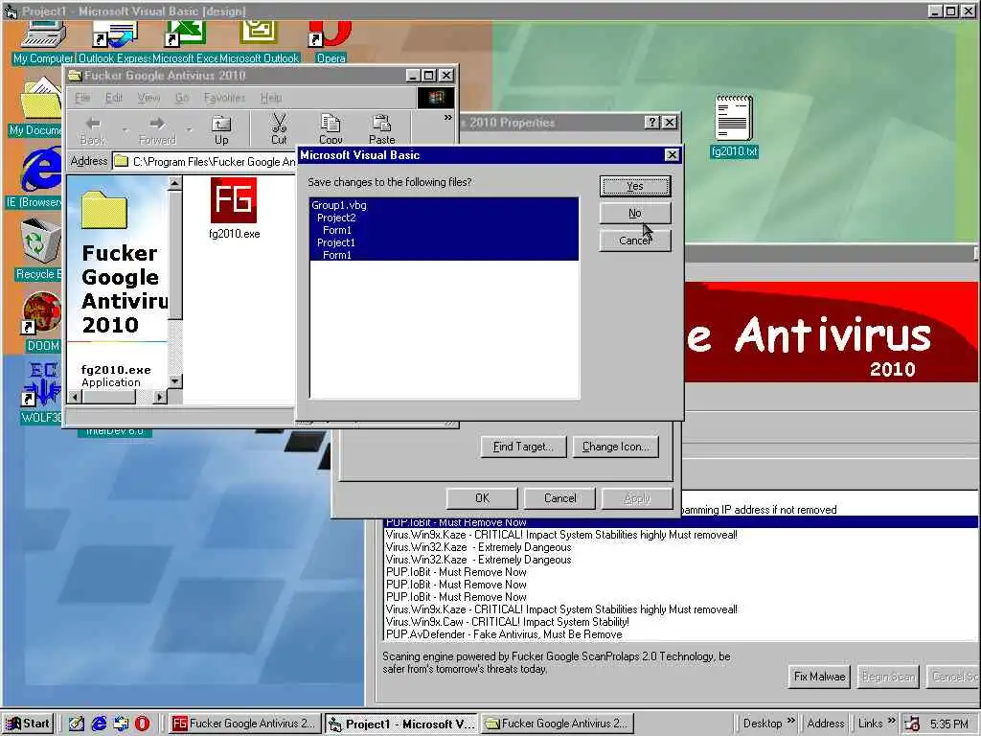The height and width of the screenshot is (736, 981).
Task: Launch DOOM desktop shortcut
Action: point(42,322)
